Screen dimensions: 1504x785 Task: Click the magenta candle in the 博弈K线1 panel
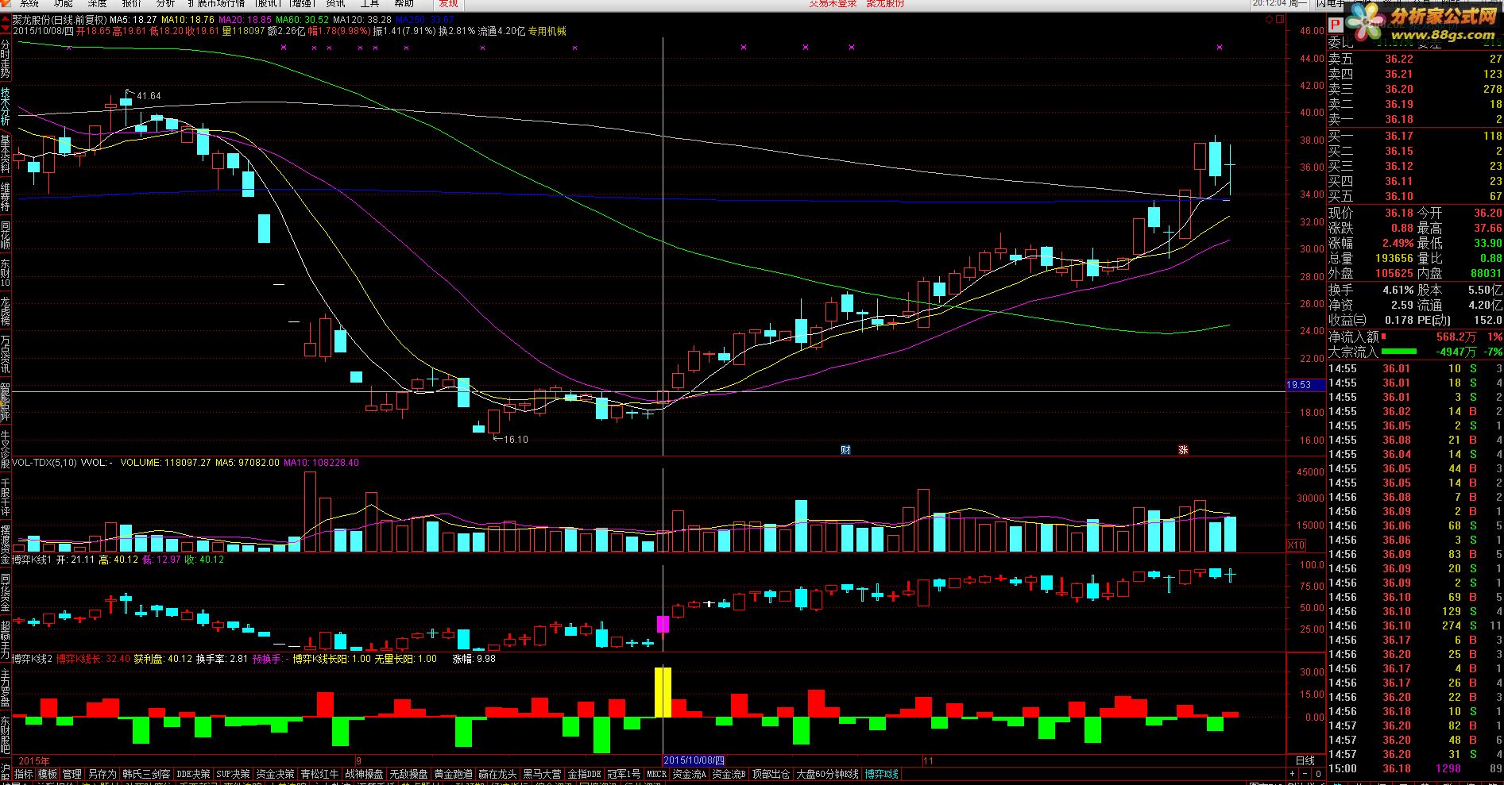pos(663,624)
